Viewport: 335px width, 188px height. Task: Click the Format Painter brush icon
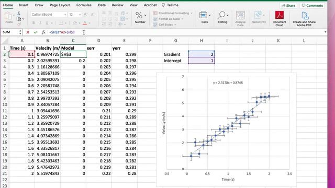(19, 24)
